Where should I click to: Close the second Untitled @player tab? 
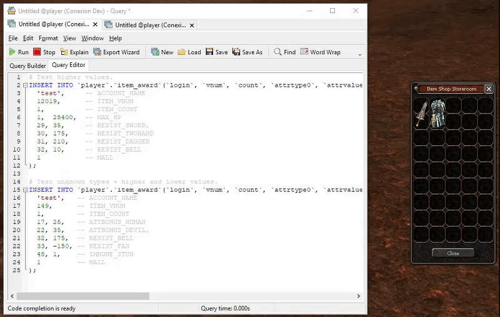(x=192, y=26)
